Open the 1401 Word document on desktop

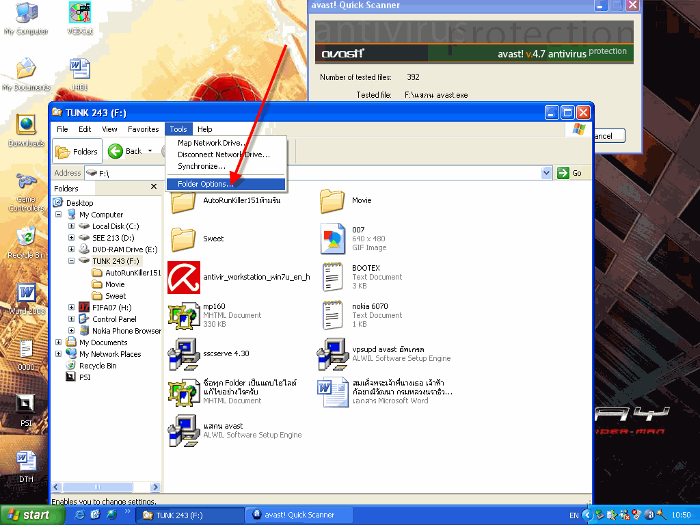80,74
